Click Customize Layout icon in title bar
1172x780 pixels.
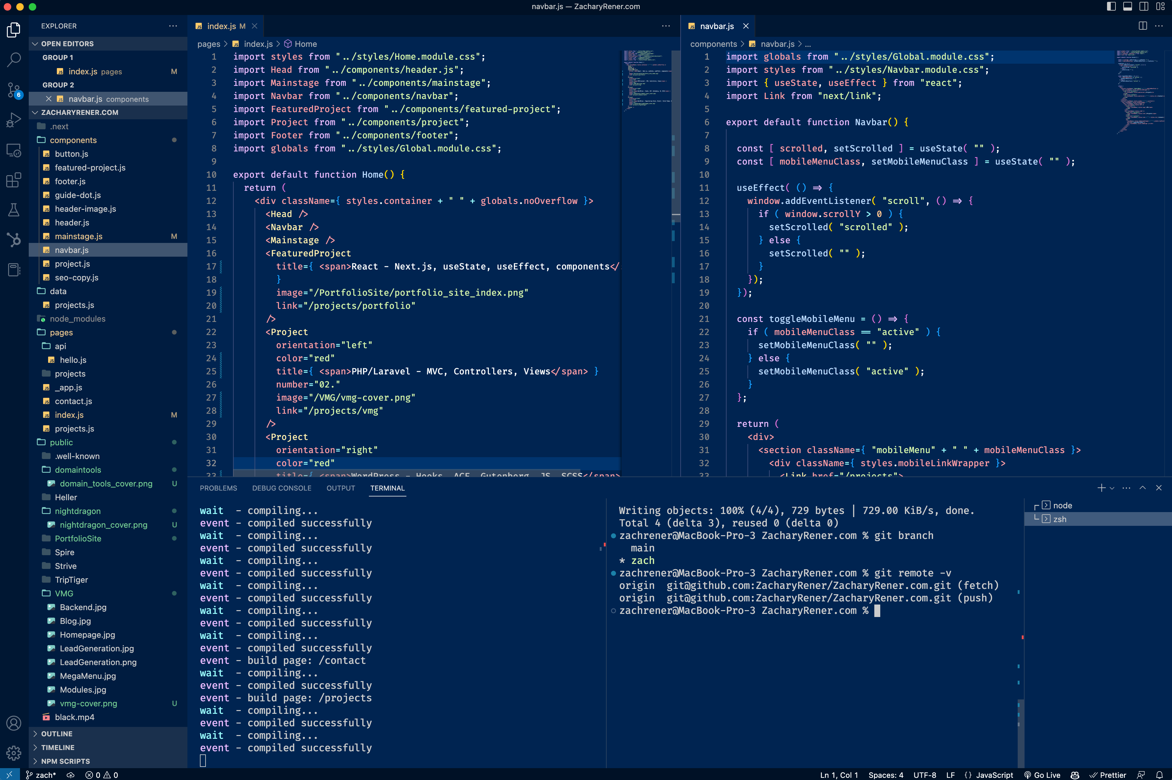(1160, 7)
